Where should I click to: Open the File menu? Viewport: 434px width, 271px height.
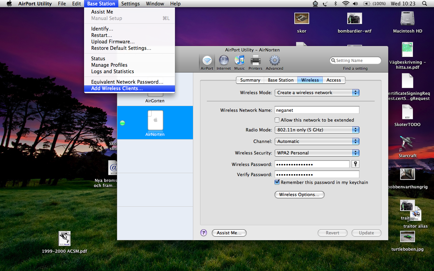pyautogui.click(x=62, y=4)
